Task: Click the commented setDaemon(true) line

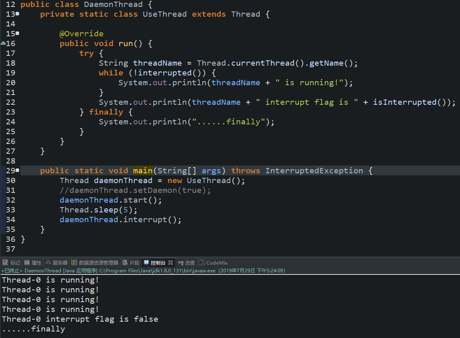Action: click(135, 190)
